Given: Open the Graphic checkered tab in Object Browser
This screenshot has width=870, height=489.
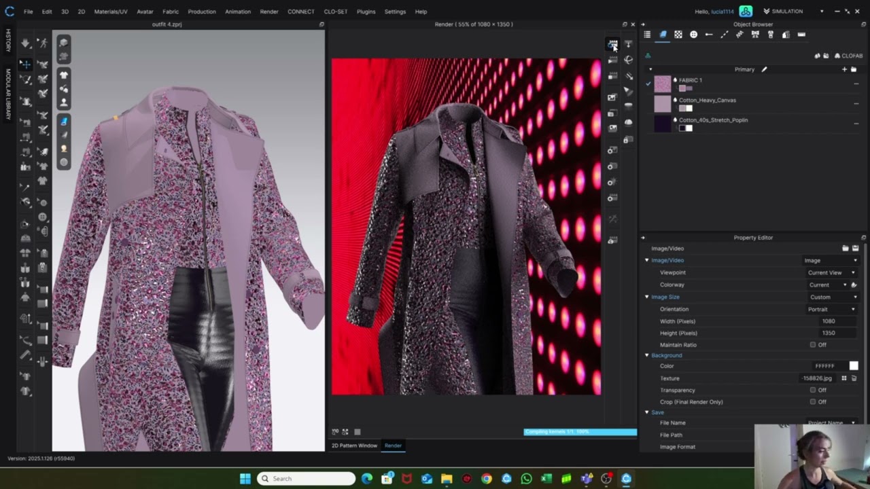Looking at the screenshot, I should pyautogui.click(x=678, y=35).
